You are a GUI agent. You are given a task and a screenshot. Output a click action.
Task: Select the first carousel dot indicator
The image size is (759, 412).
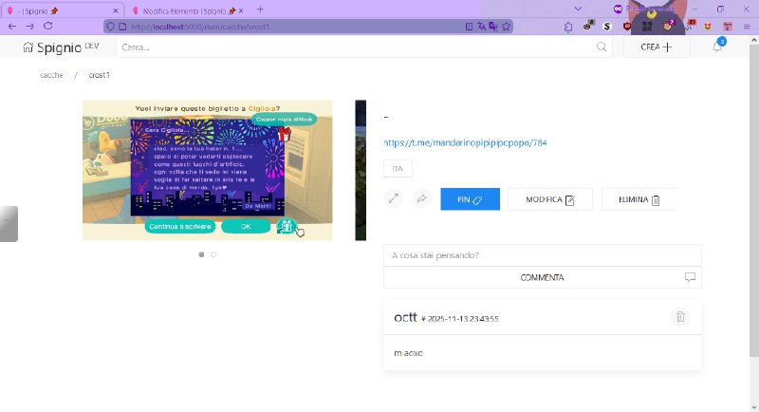[201, 254]
